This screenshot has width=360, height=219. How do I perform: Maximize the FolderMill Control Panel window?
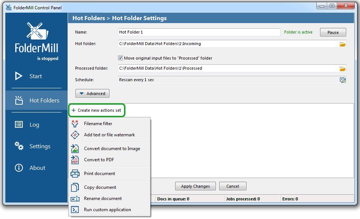point(332,6)
